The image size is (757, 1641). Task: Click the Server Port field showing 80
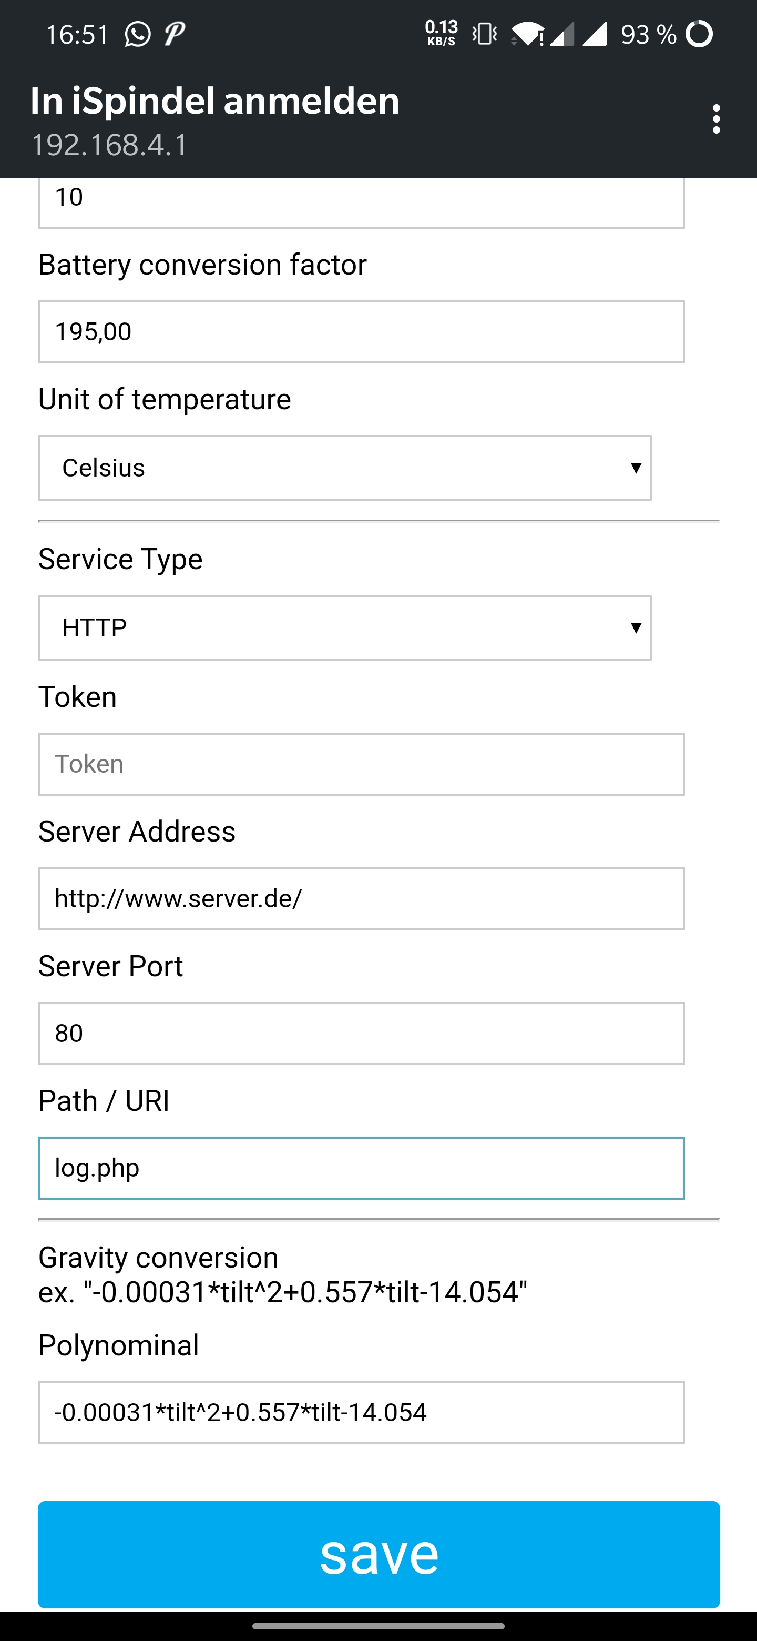(x=361, y=1034)
